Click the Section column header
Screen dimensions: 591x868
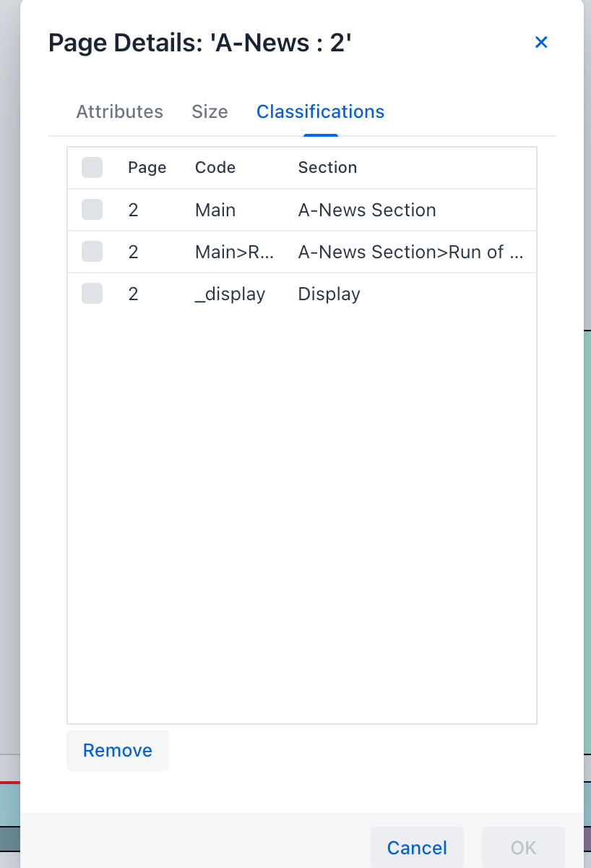pos(327,168)
